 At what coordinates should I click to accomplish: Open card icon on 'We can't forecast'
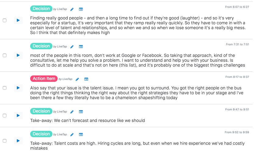pyautogui.click(x=81, y=112)
